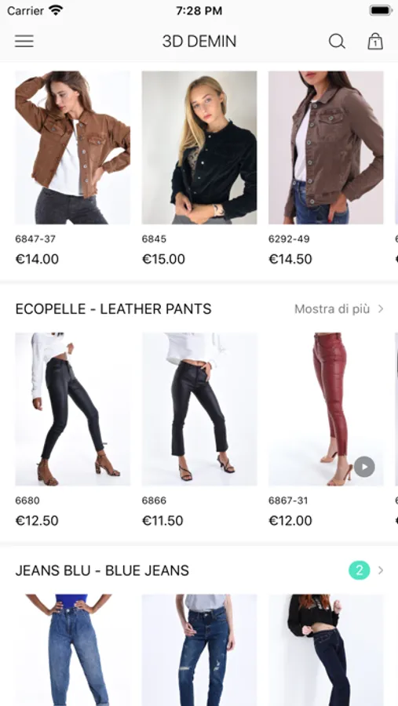Open the black velvet jacket 6845 photo
Screen dimensions: 398x706
tap(199, 147)
